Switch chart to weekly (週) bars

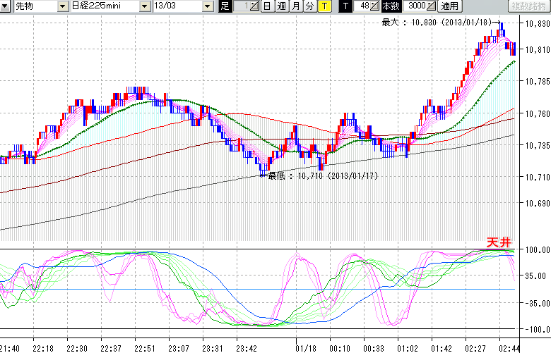pyautogui.click(x=281, y=6)
